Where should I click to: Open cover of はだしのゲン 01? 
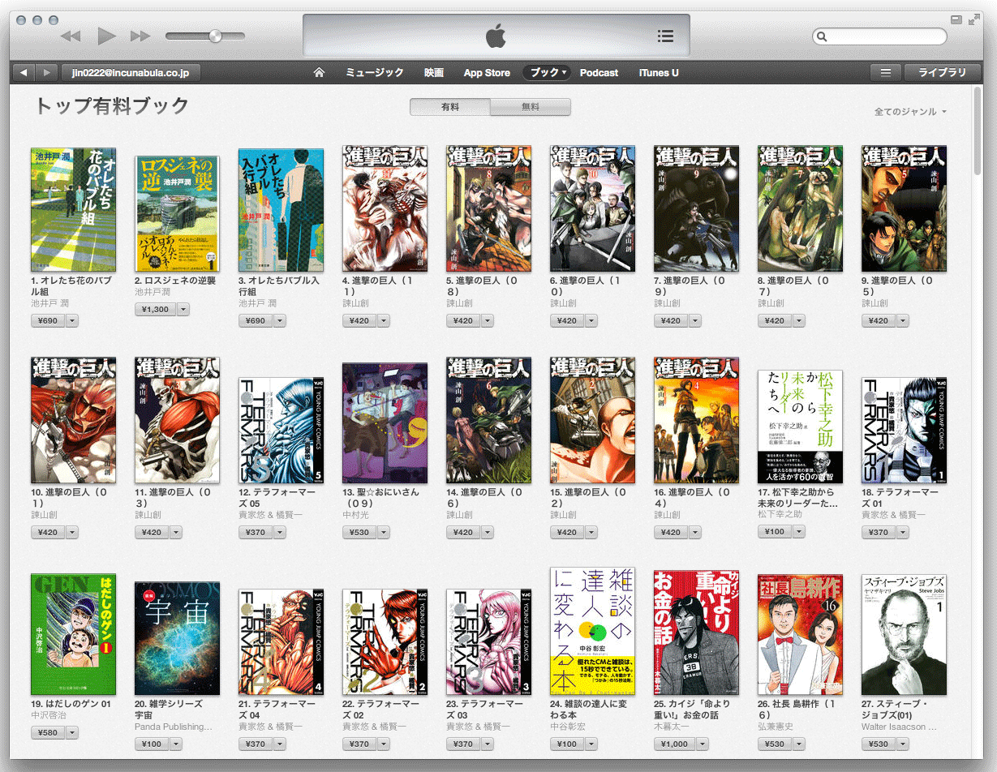pos(73,633)
